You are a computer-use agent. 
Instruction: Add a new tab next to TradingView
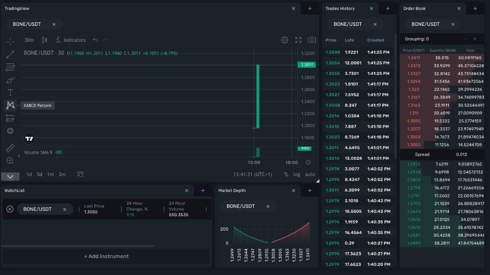[310, 9]
